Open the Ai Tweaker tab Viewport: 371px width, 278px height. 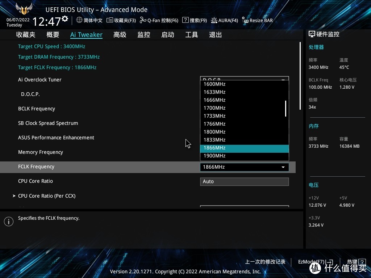pyautogui.click(x=86, y=35)
